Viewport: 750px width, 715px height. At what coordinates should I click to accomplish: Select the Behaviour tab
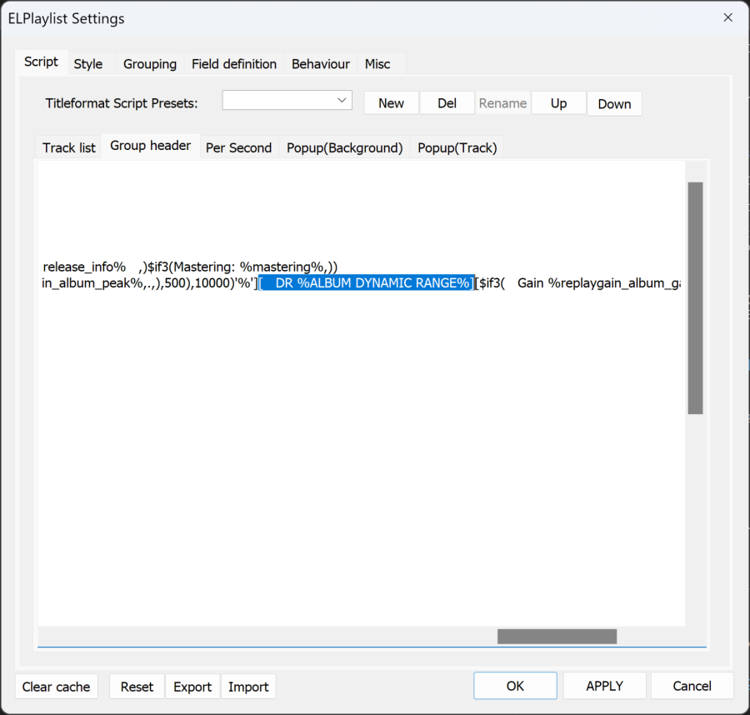[321, 63]
